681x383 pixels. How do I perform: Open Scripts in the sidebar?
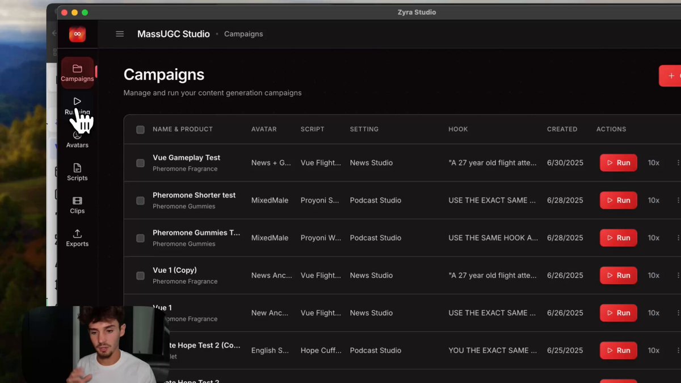(x=77, y=172)
